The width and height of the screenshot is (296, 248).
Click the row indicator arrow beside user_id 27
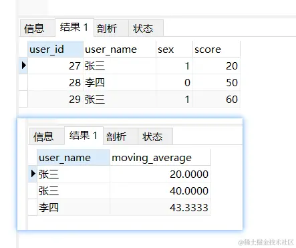(x=23, y=66)
